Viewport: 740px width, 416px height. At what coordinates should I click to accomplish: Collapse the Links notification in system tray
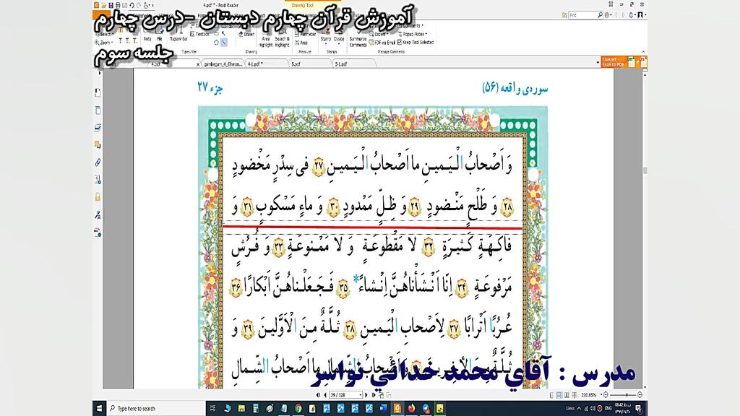coord(578,408)
